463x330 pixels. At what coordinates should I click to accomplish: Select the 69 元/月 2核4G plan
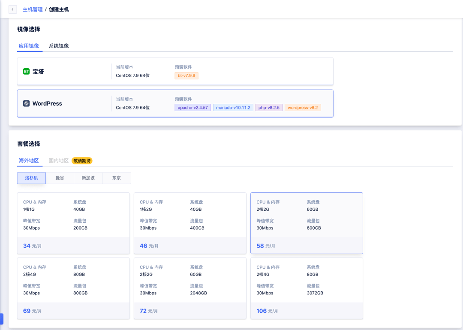(73, 288)
